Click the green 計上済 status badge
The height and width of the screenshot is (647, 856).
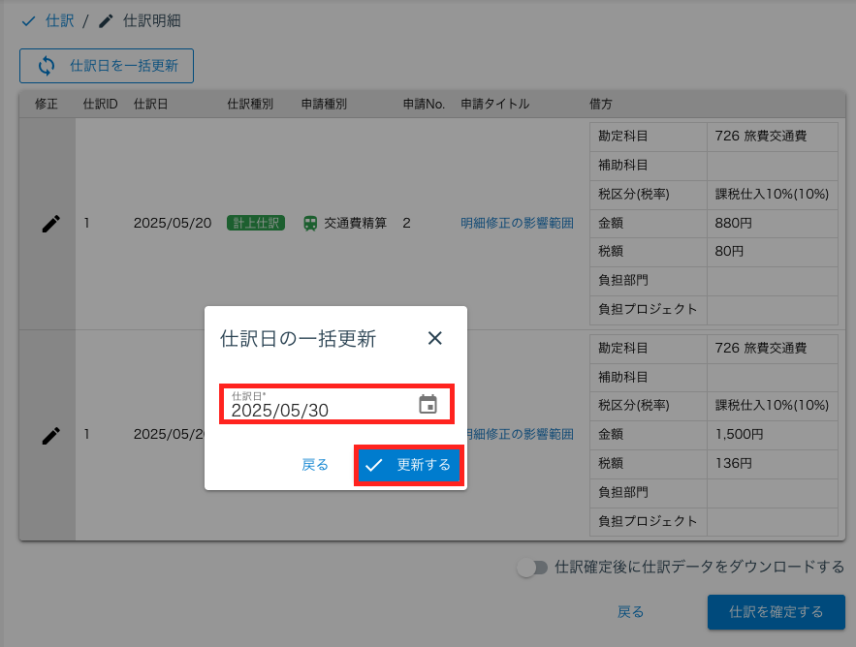coord(255,222)
